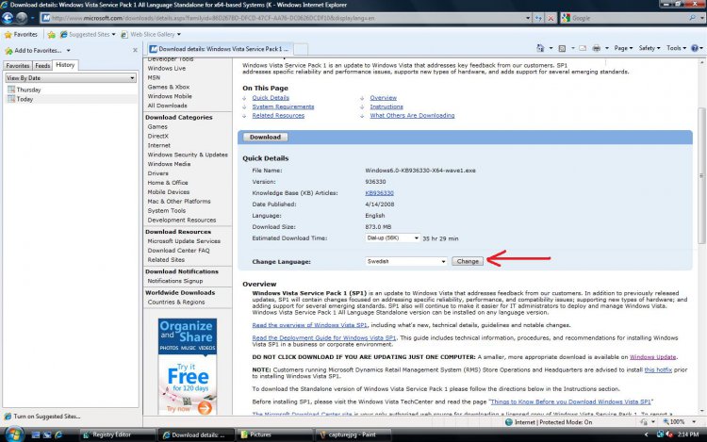Viewport: 707px width, 442px height.
Task: Select the History tab in sidebar
Action: pos(65,65)
